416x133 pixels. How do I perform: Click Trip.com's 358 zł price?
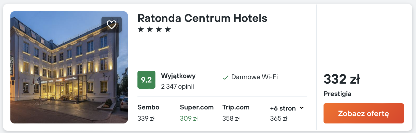pos(231,118)
